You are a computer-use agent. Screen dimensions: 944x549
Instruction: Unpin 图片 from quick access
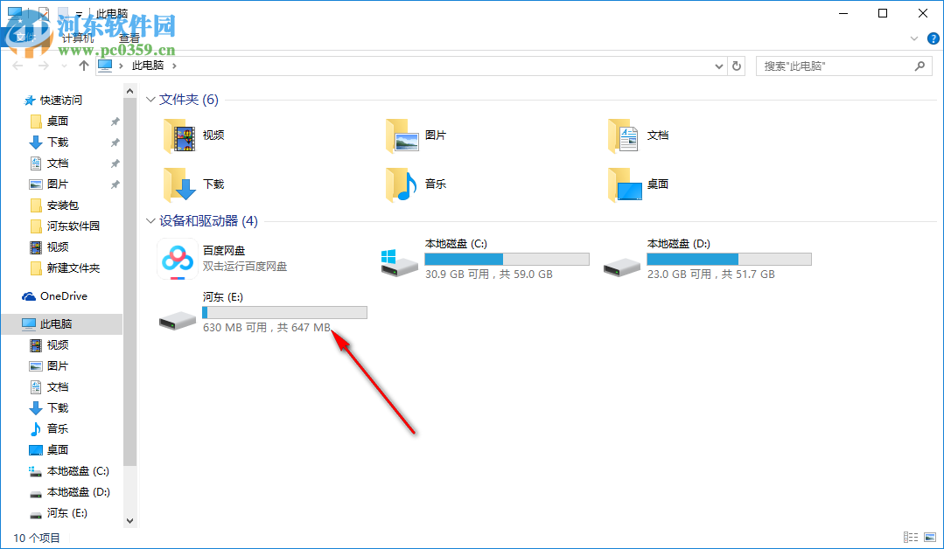coord(115,184)
